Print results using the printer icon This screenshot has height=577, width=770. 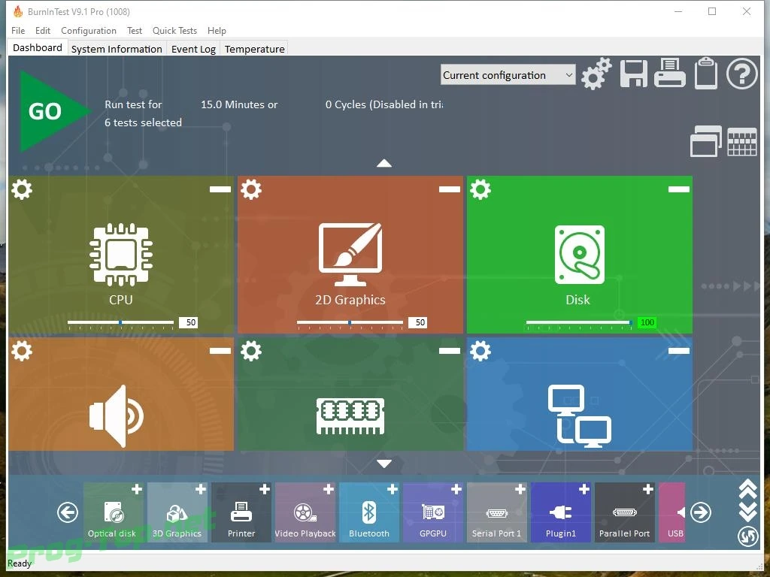670,73
